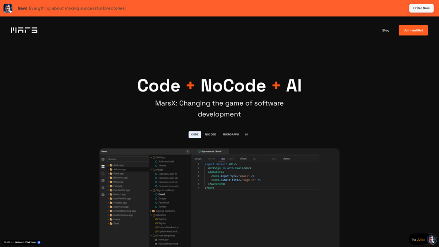This screenshot has width=439, height=247.
Task: Expand the Reviews.app folder chevron
Action: point(108,177)
